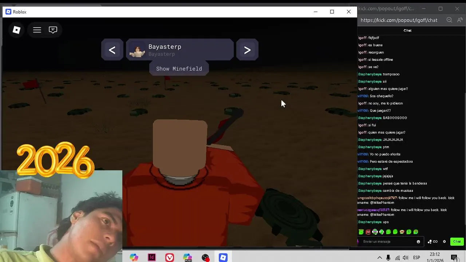
Task: Click the Bayasterp player name label
Action: tap(165, 47)
